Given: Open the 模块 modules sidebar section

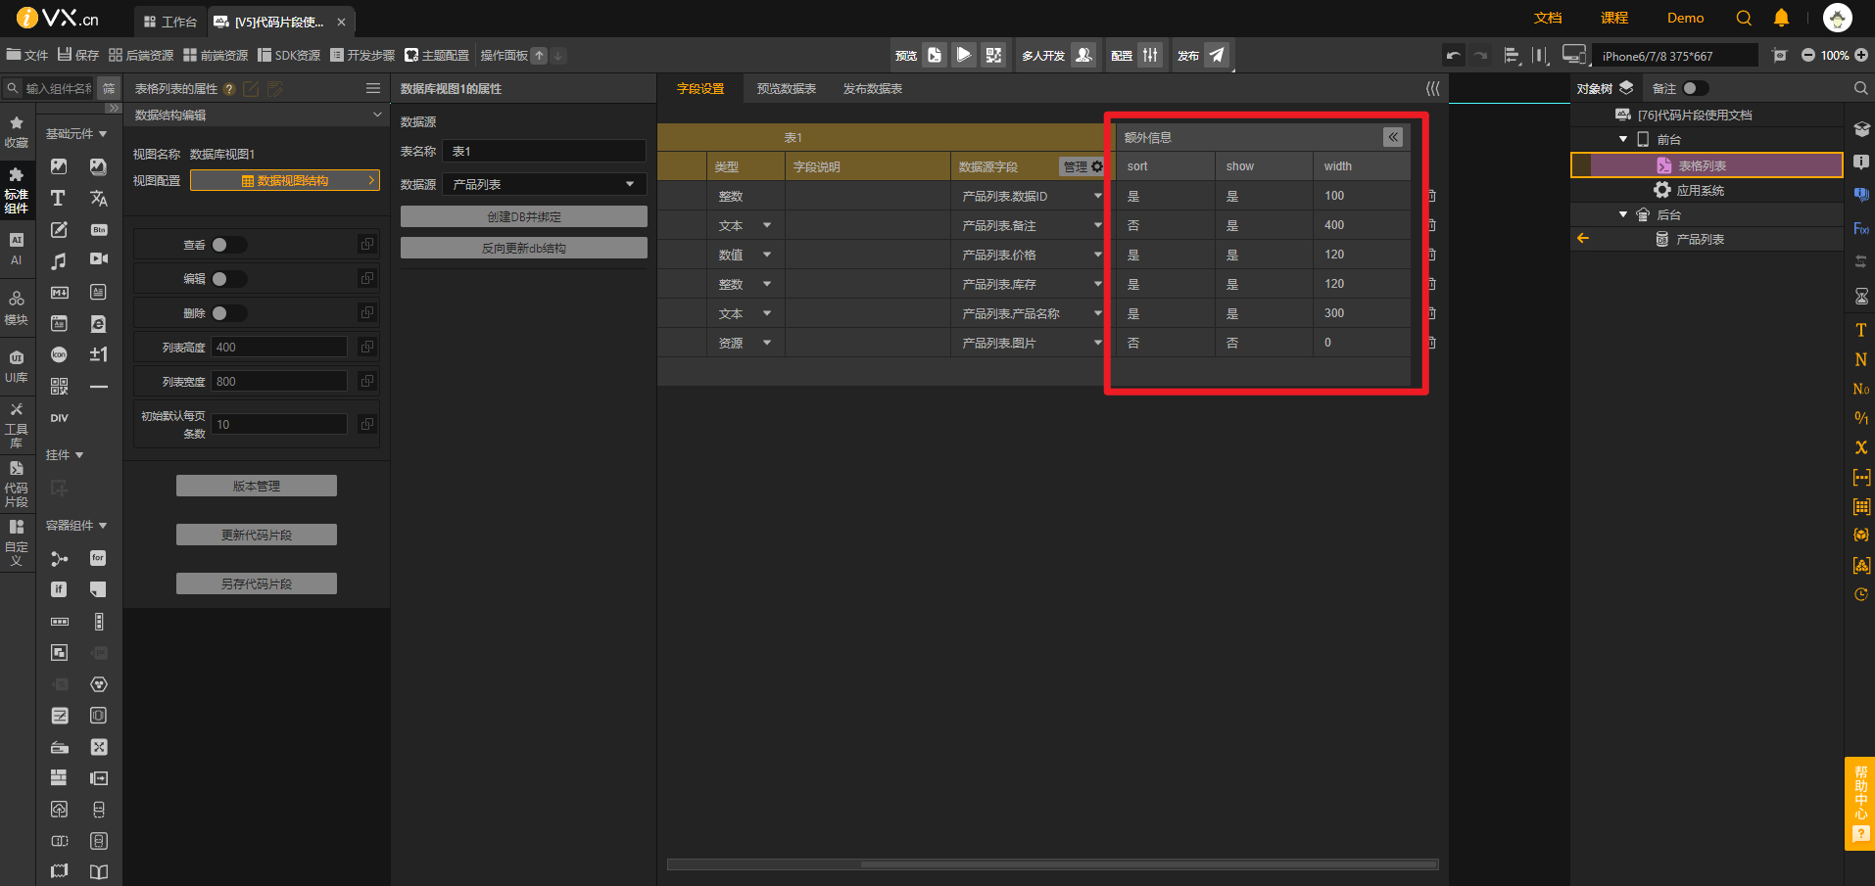Looking at the screenshot, I should coord(17,307).
